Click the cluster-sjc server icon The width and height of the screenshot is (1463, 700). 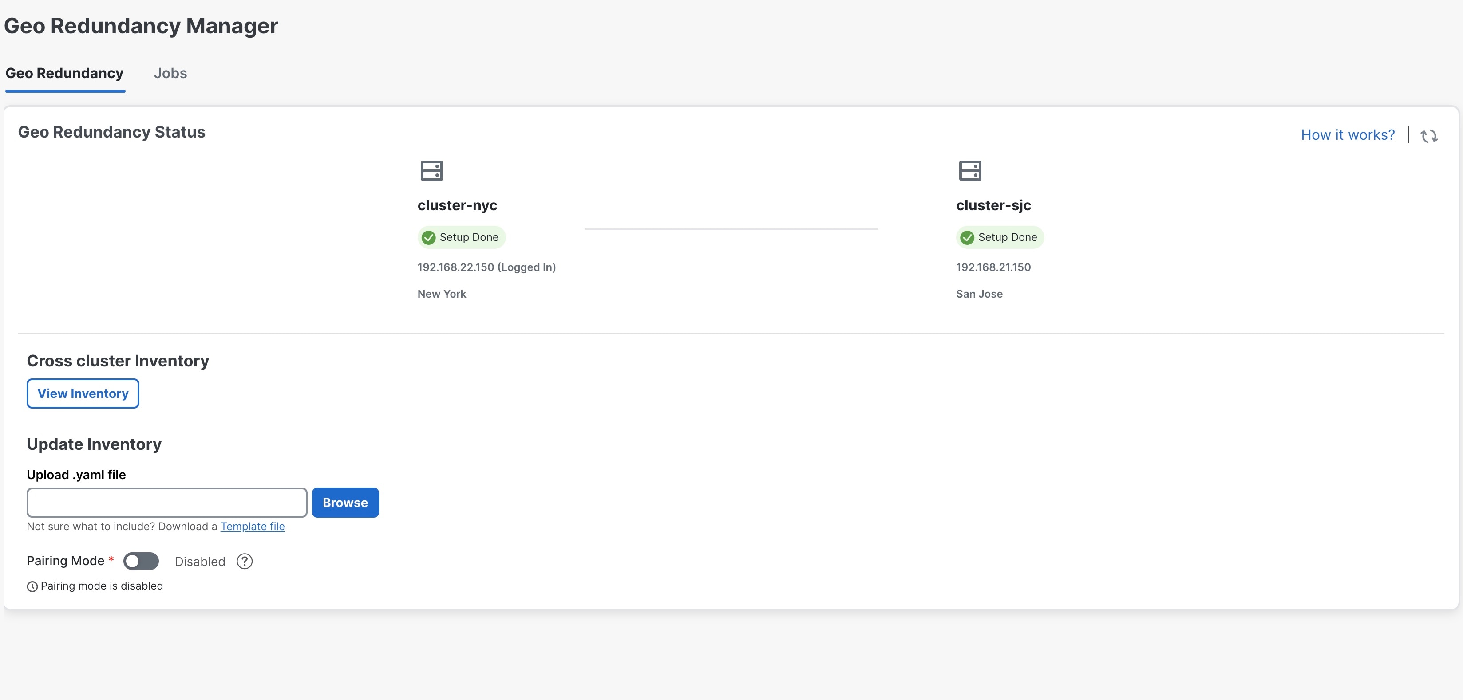[x=969, y=170]
